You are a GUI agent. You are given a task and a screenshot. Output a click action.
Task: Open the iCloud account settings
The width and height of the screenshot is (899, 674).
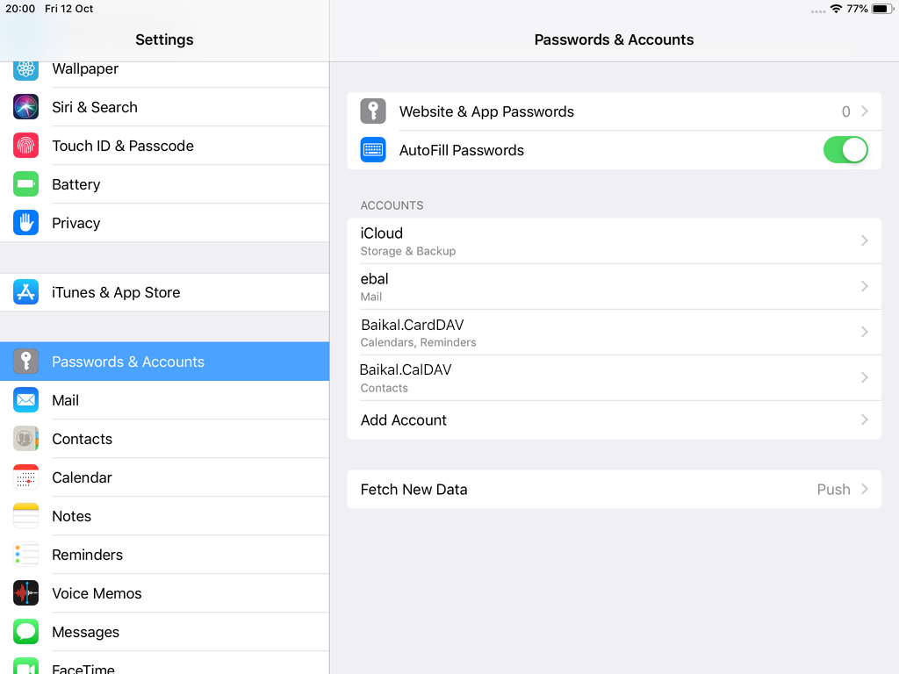(615, 240)
